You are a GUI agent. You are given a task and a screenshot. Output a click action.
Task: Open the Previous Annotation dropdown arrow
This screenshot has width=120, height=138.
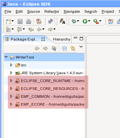coord(24,29)
